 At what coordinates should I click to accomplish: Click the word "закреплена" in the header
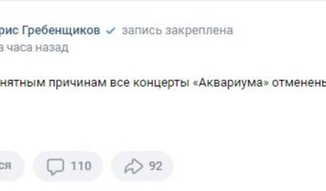199,30
